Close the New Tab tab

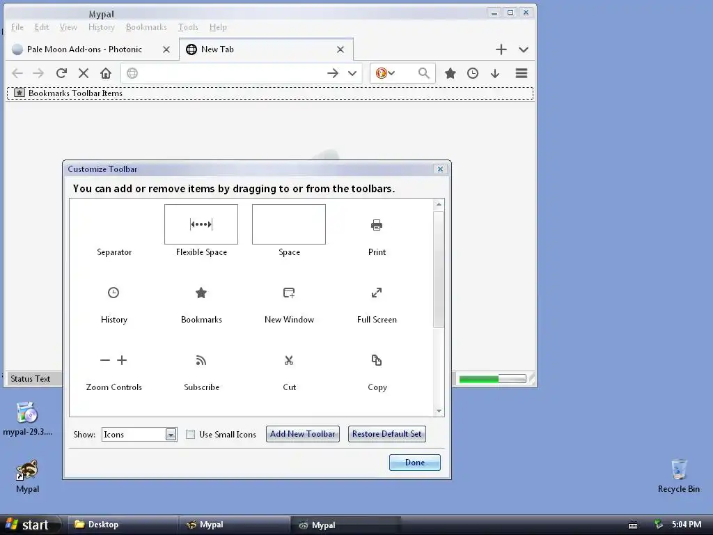point(340,49)
